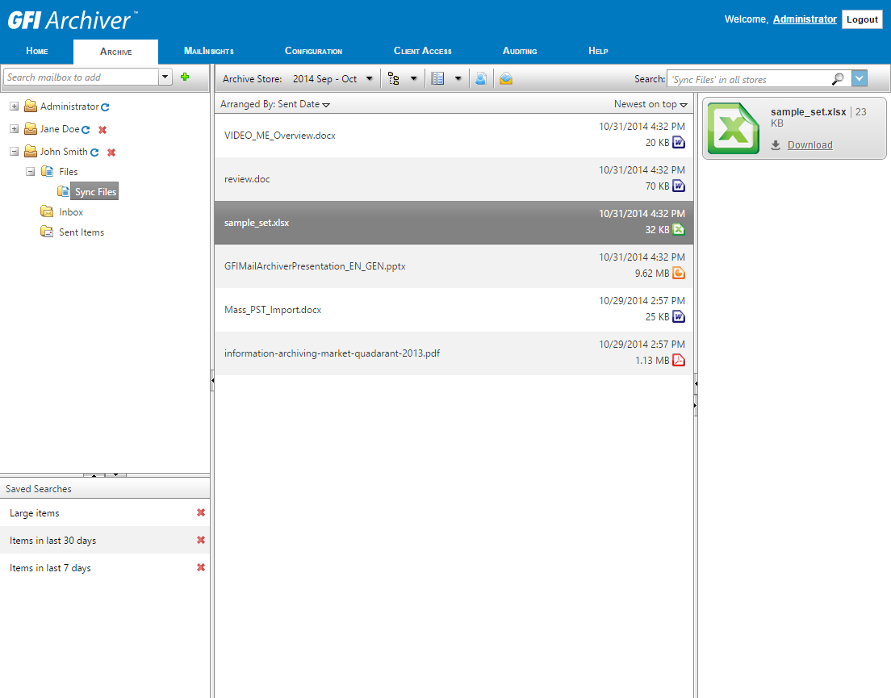Image resolution: width=891 pixels, height=698 pixels.
Task: Click the Search mailbox to add field
Action: coord(82,77)
